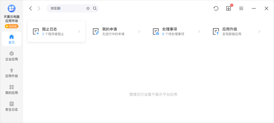This screenshot has height=123, width=274.
Task: Open the 阻止日志 title
Action: pyautogui.click(x=50, y=29)
